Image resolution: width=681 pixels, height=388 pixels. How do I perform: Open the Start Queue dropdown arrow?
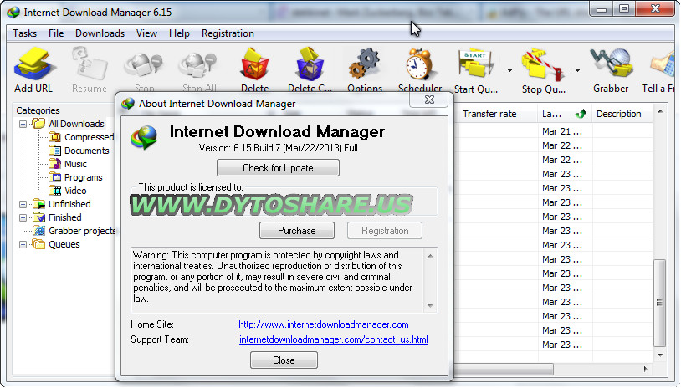(x=509, y=70)
